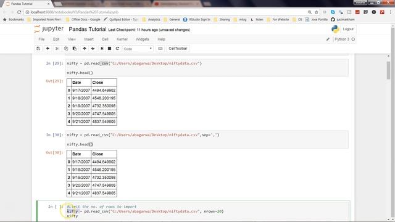The height and width of the screenshot is (222, 395).
Task: Open Chrome's three-dot menu
Action: pos(391,12)
